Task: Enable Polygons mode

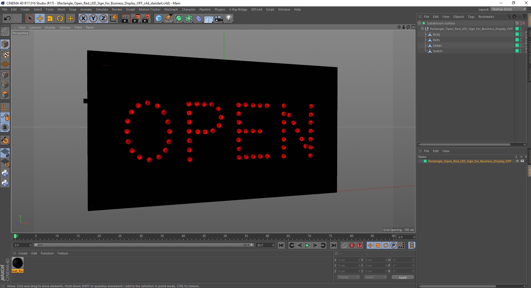Action: click(5, 95)
